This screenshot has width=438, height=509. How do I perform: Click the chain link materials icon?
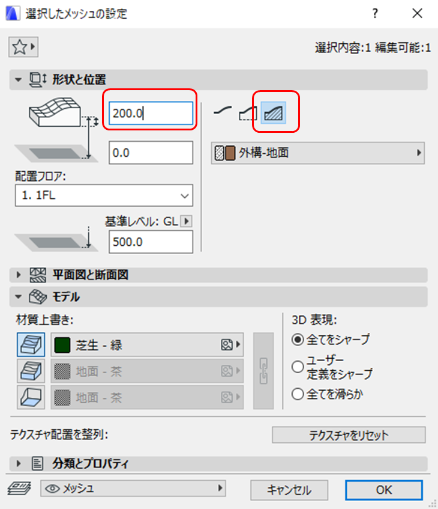coord(263,370)
